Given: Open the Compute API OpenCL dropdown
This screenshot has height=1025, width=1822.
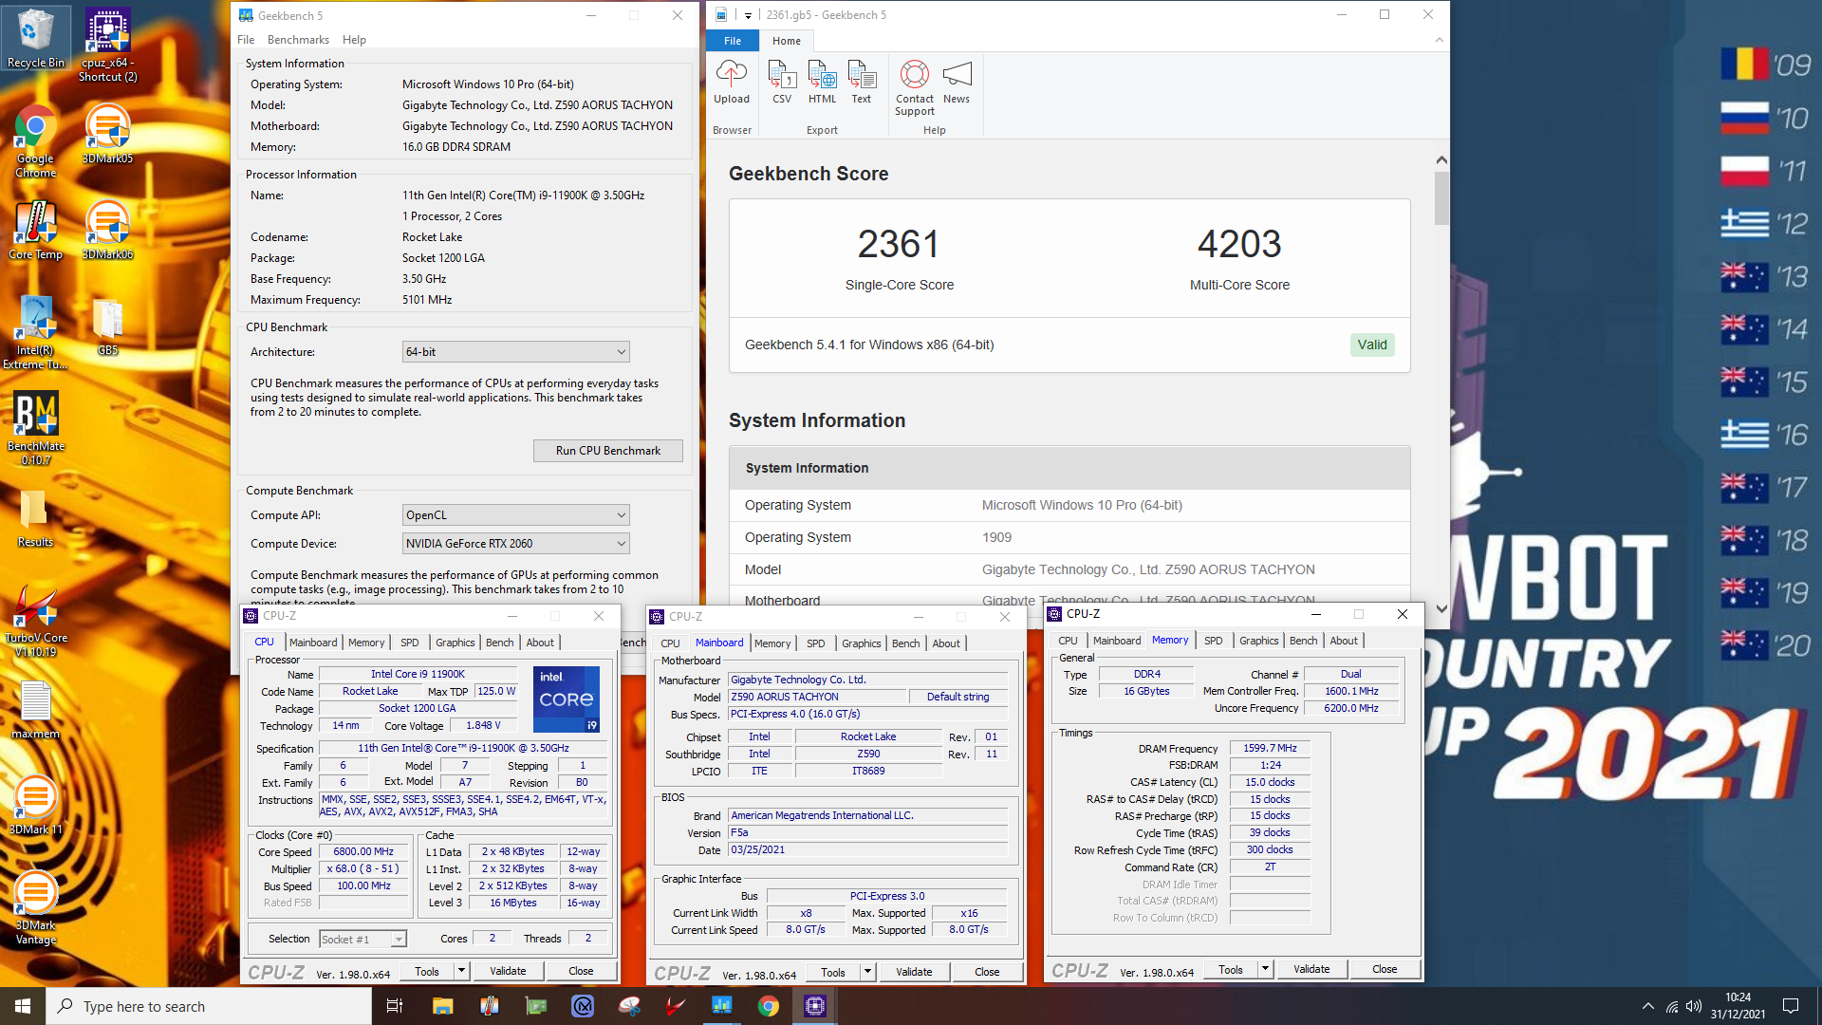Looking at the screenshot, I should pyautogui.click(x=515, y=515).
